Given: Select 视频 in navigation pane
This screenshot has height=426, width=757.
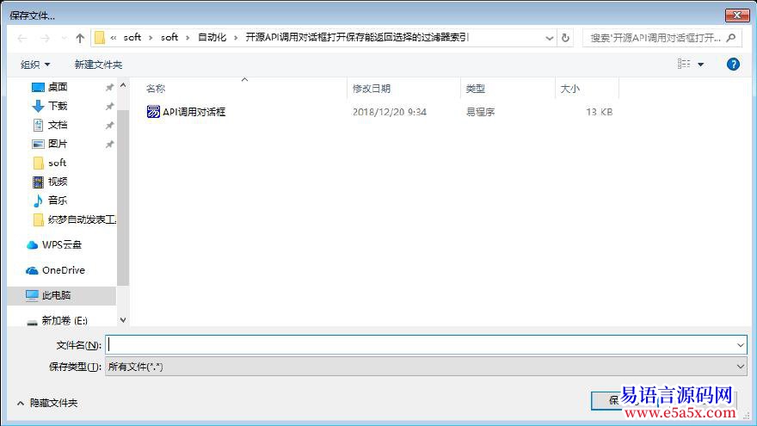Looking at the screenshot, I should 58,182.
